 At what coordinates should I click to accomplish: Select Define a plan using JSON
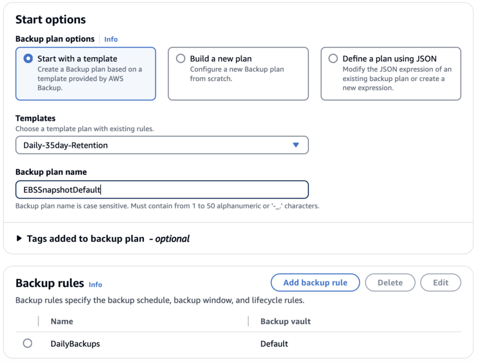[333, 58]
